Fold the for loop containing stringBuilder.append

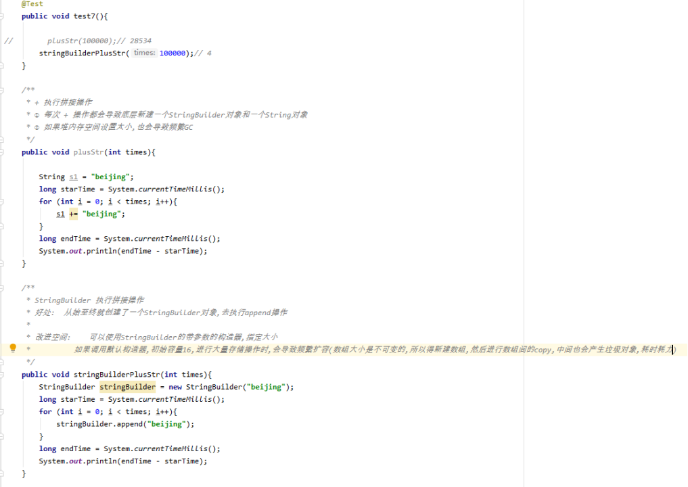(2, 412)
